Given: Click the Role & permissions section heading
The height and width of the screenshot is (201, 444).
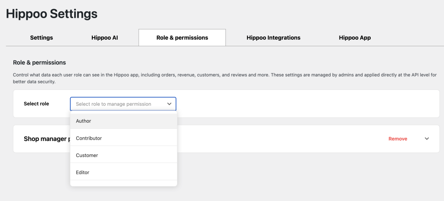Looking at the screenshot, I should [39, 63].
